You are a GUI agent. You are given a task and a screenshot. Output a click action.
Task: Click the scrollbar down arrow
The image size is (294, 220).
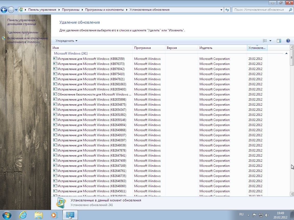(291, 194)
